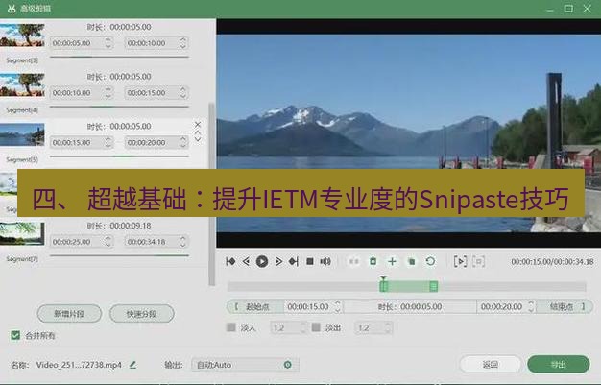This screenshot has height=385, width=601.
Task: Set the 结束点 end point
Action: click(565, 306)
